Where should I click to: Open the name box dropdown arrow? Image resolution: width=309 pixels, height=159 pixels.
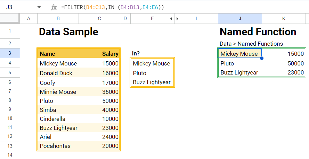(39, 7)
